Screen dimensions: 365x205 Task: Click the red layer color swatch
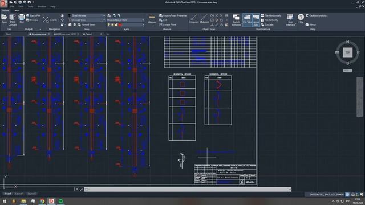[x=120, y=24]
